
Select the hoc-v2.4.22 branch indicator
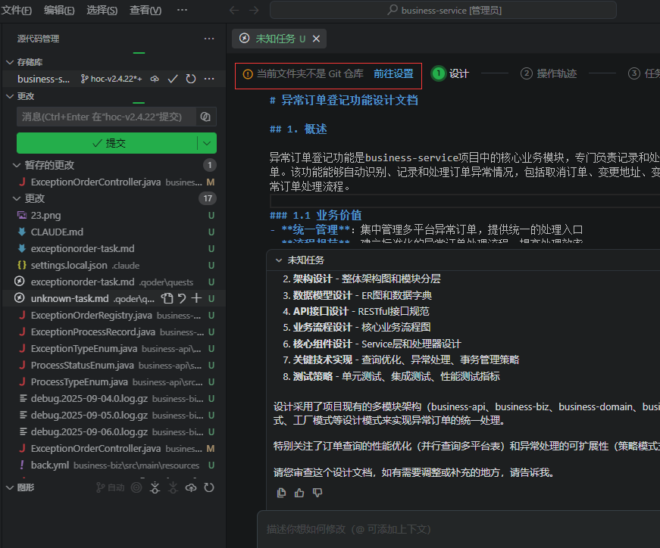coord(112,79)
